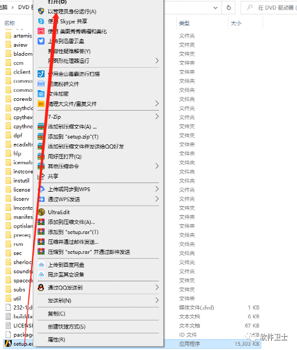Expand 清理大文件/重复文件 submenu arrow
Screen dimensions: 297x350
pos(157,104)
